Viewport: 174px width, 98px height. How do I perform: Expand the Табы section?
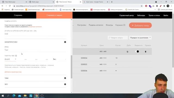tap(65, 78)
